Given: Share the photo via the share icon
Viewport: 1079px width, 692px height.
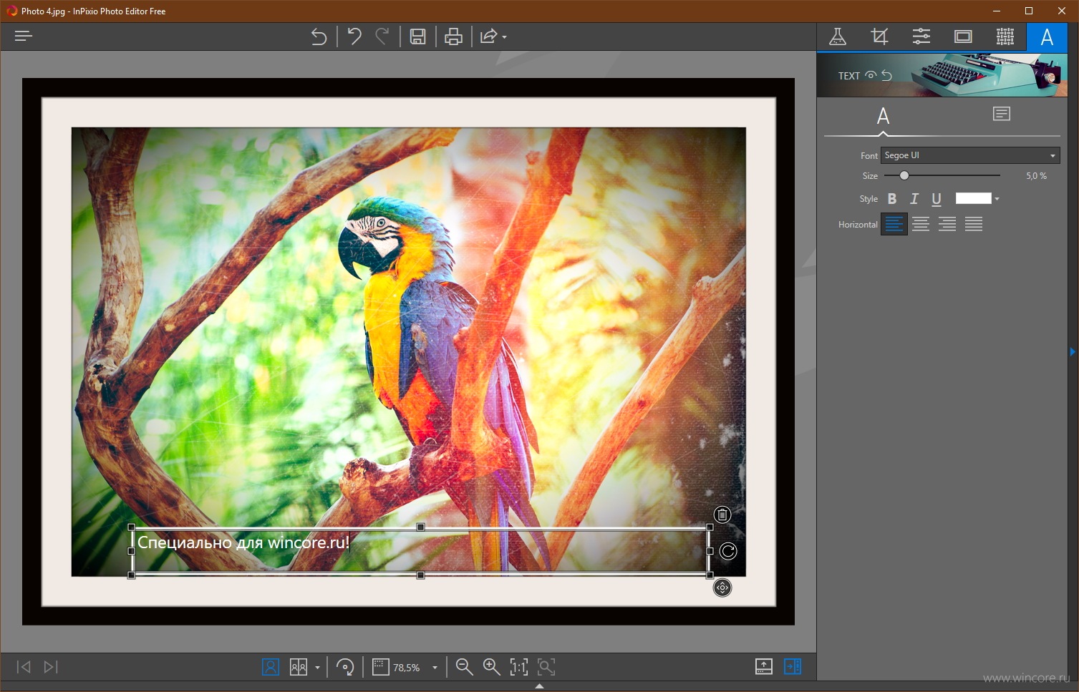Looking at the screenshot, I should coord(488,36).
